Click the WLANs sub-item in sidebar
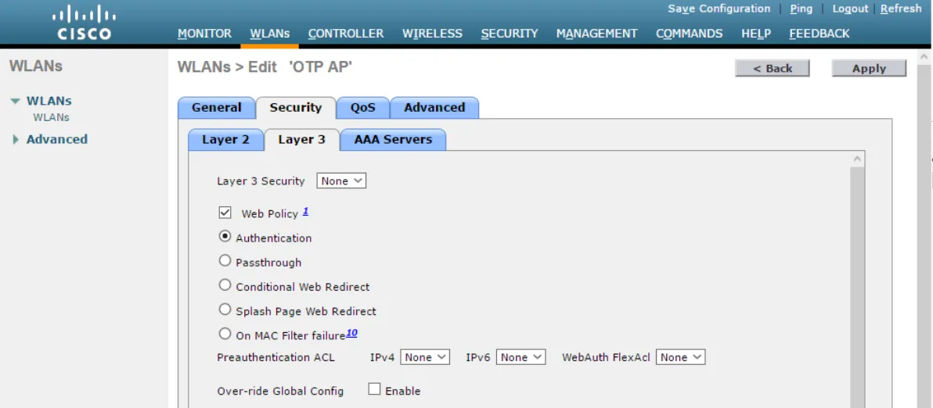Image resolution: width=933 pixels, height=408 pixels. (51, 117)
